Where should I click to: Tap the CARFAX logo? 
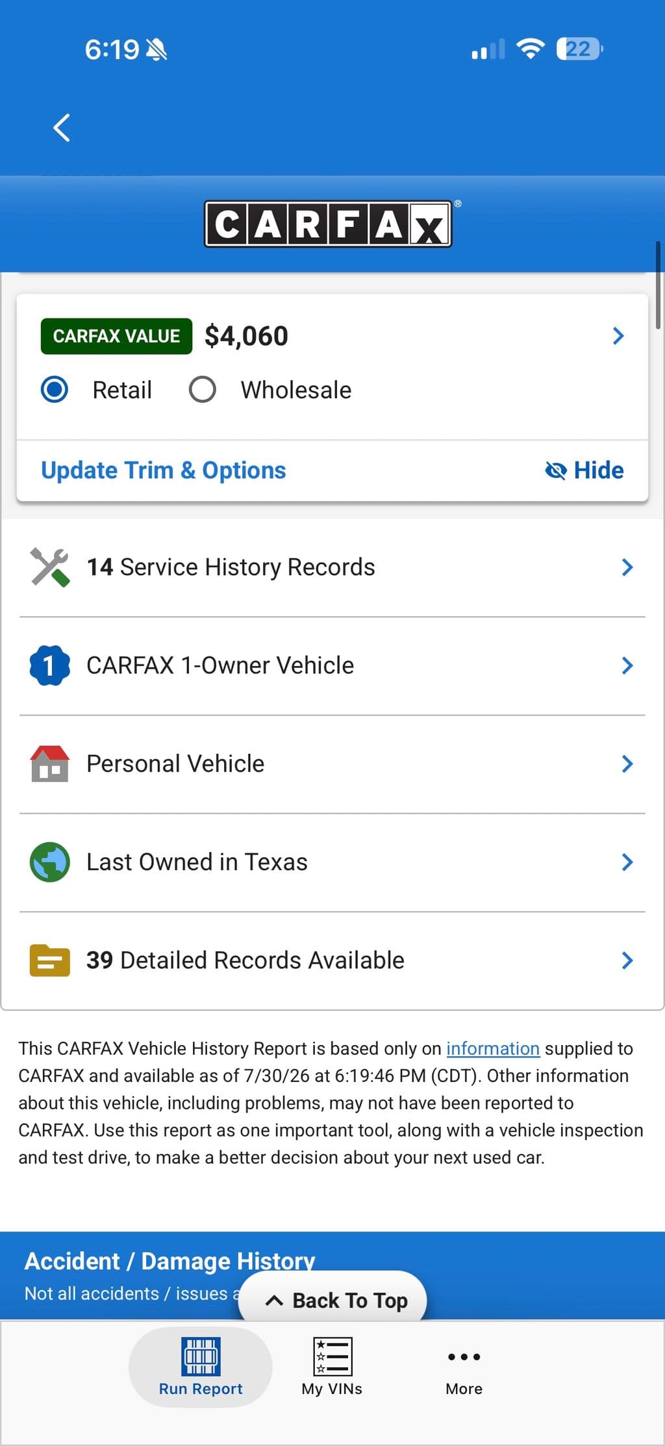(329, 224)
